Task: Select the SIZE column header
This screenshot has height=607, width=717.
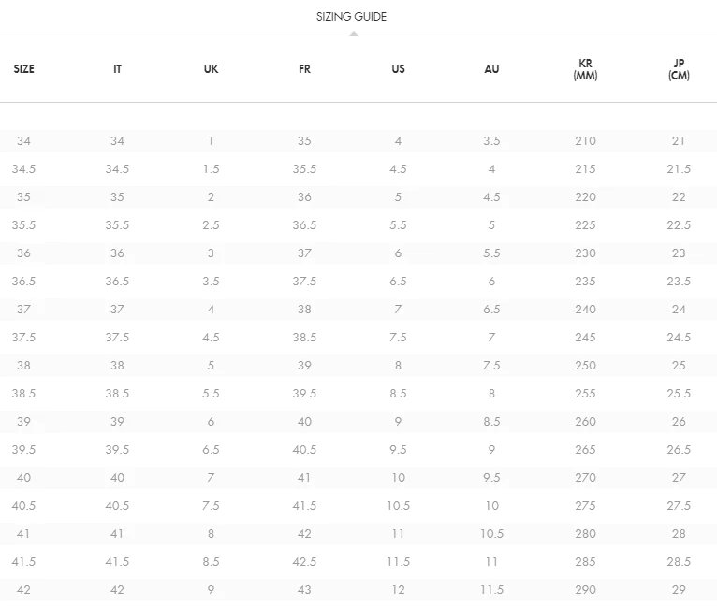Action: click(x=23, y=69)
